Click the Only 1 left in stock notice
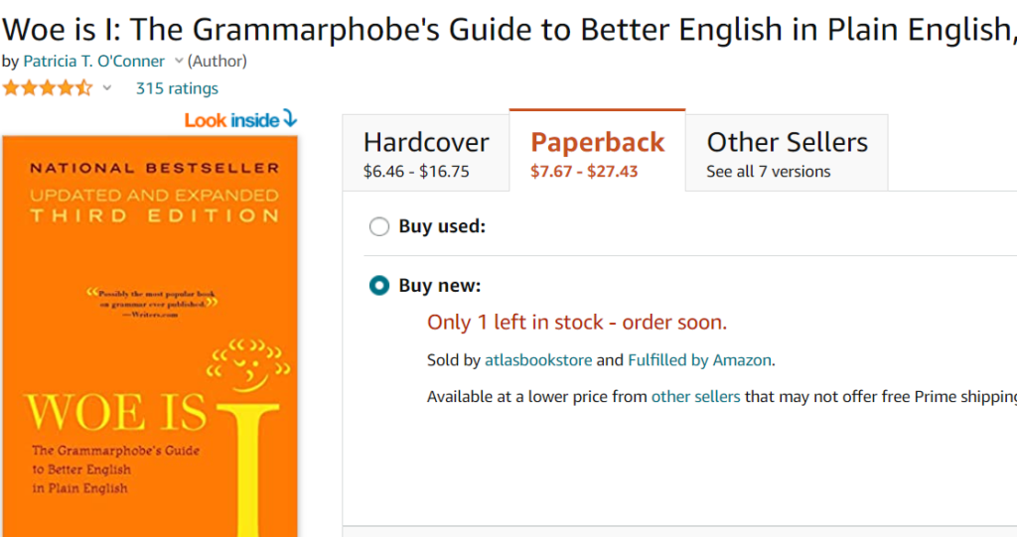This screenshot has height=537, width=1017. (x=577, y=322)
